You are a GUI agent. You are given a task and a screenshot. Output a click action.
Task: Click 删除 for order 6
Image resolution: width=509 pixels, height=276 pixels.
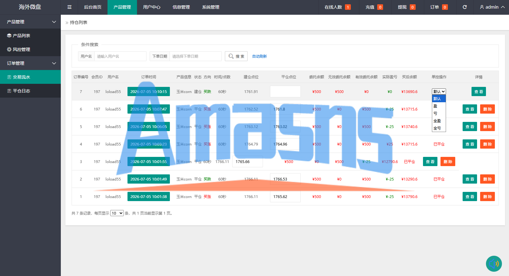pos(487,109)
